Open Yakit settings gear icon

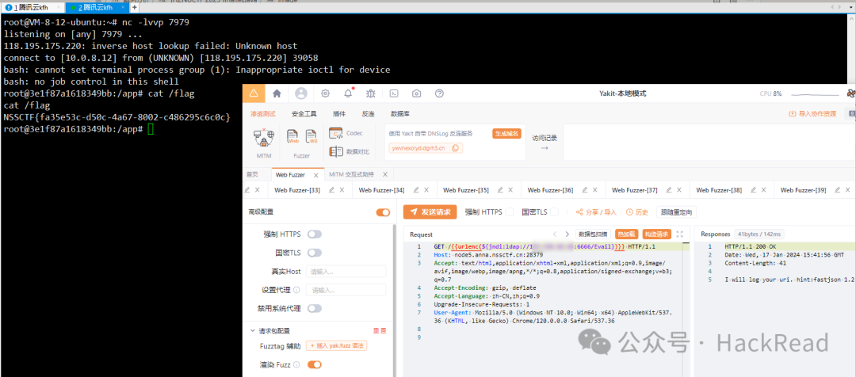click(x=326, y=93)
